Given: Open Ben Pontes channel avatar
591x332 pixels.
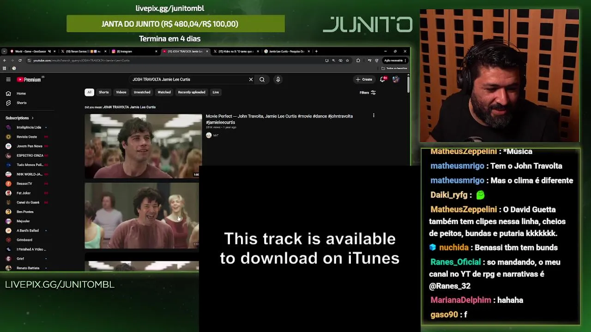Looking at the screenshot, I should coord(8,212).
